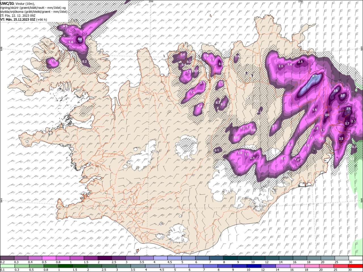Click the 15W longitude label at the top

pos(300,1)
